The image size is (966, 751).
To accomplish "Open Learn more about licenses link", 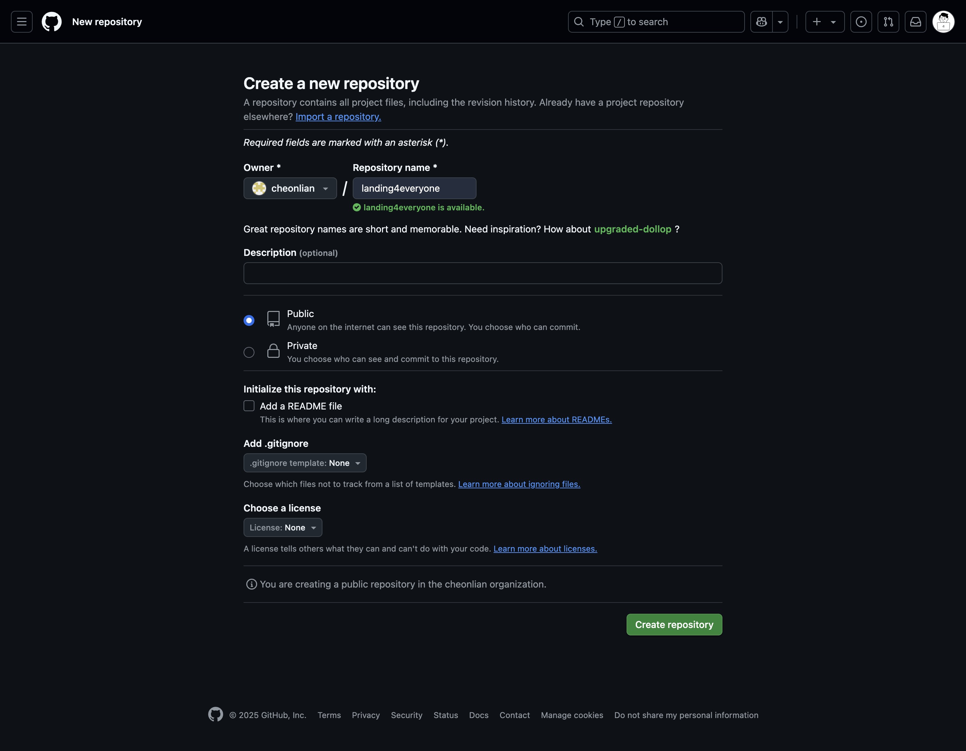I will point(545,548).
